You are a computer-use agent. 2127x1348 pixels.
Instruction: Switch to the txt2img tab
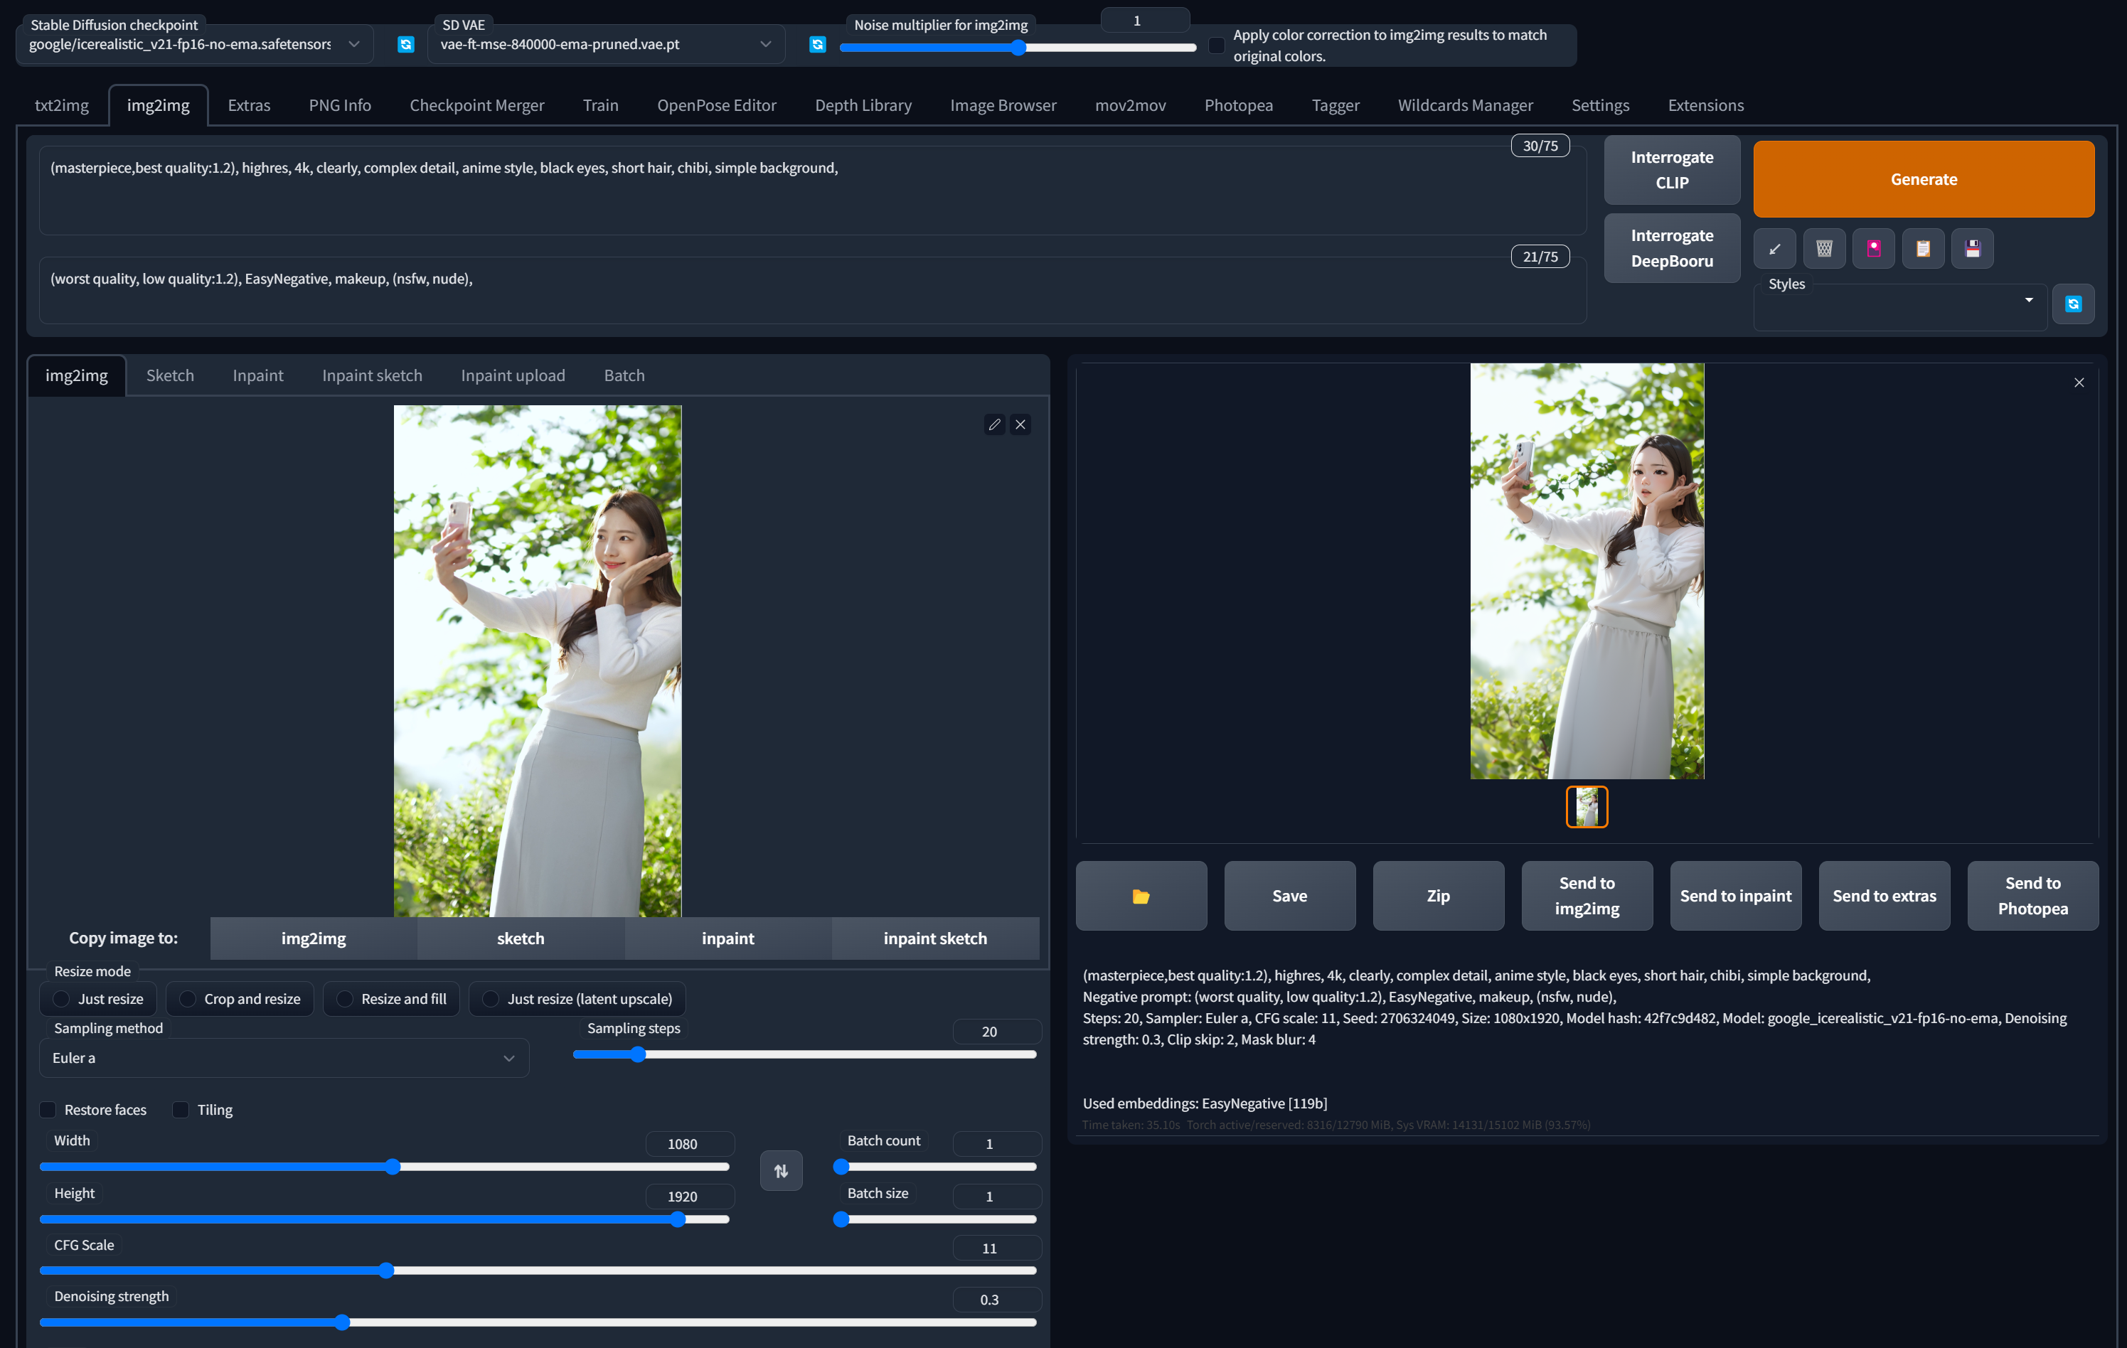[62, 105]
